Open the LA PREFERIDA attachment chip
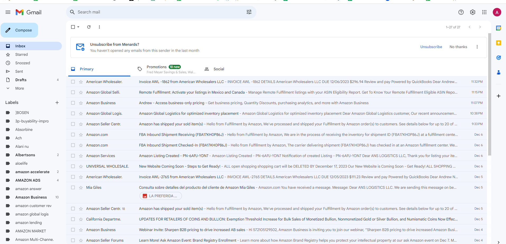This screenshot has height=244, width=506. [161, 196]
